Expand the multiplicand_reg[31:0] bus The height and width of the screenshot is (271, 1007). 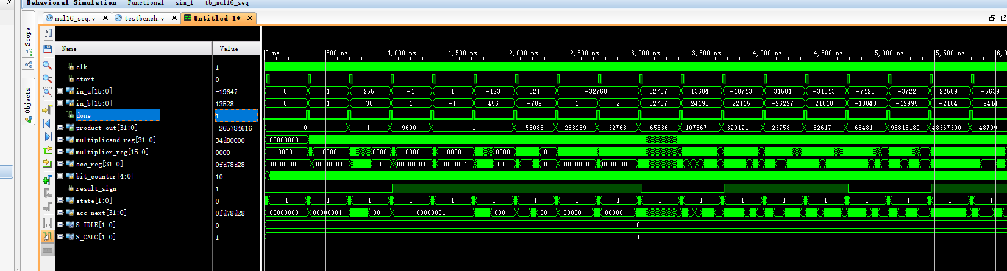[x=60, y=140]
